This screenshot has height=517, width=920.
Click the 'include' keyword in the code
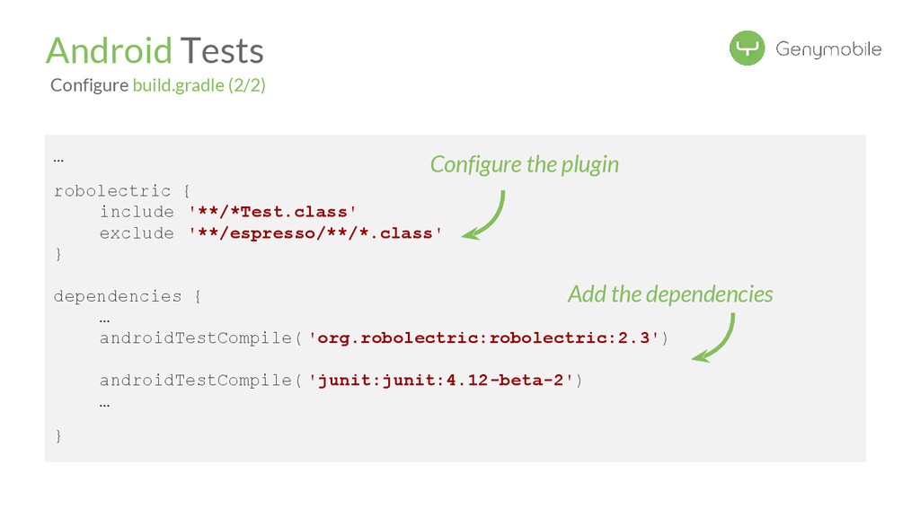[x=137, y=212]
